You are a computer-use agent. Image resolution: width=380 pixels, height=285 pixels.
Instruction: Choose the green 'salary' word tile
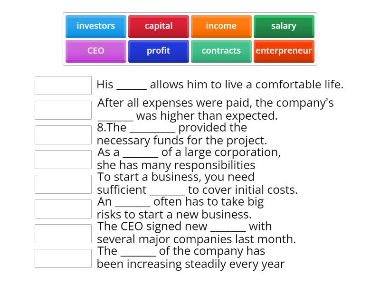click(x=284, y=26)
